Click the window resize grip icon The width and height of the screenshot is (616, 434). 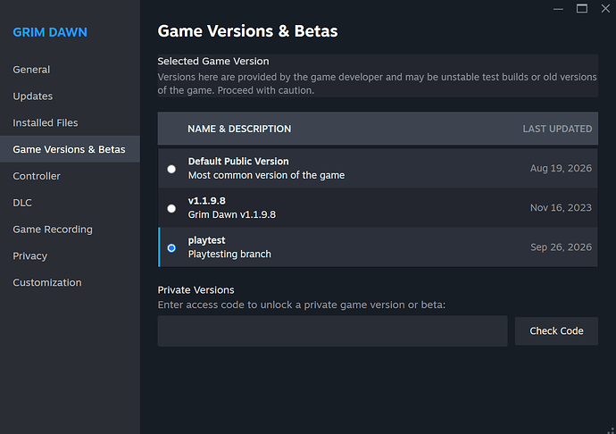[x=611, y=430]
